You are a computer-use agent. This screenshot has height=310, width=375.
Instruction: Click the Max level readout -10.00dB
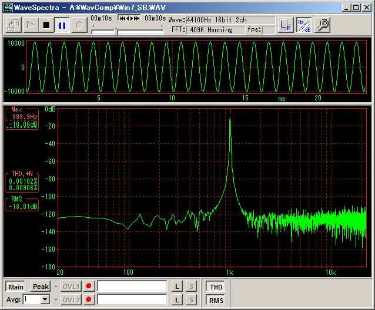(x=23, y=124)
